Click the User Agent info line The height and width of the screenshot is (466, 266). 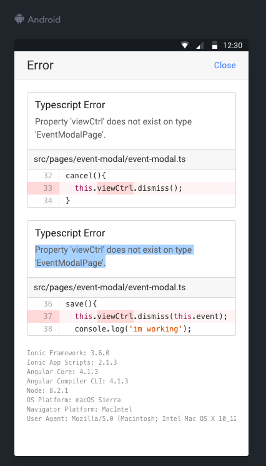(x=131, y=418)
